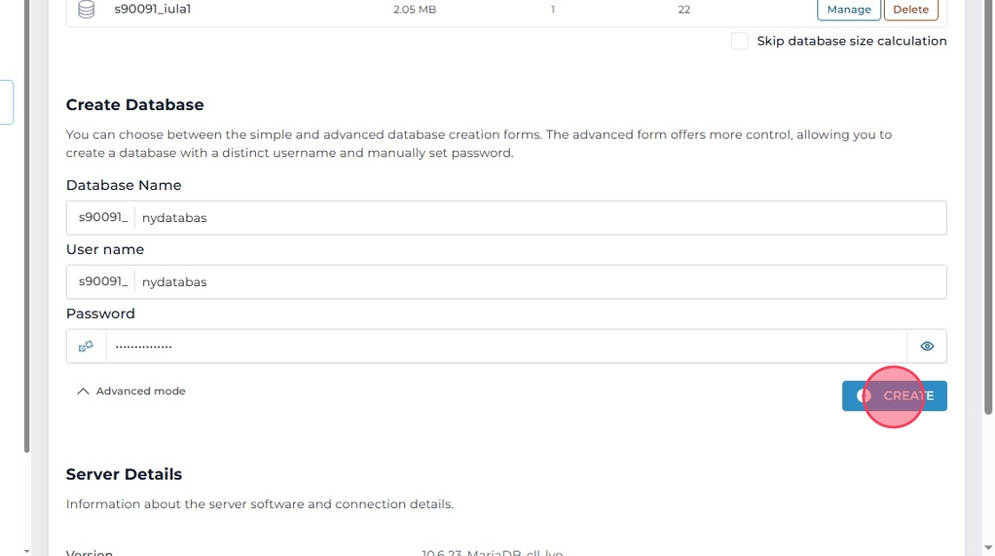Image resolution: width=995 pixels, height=556 pixels.
Task: Click the s90091_ prefix in User name
Action: coord(103,282)
